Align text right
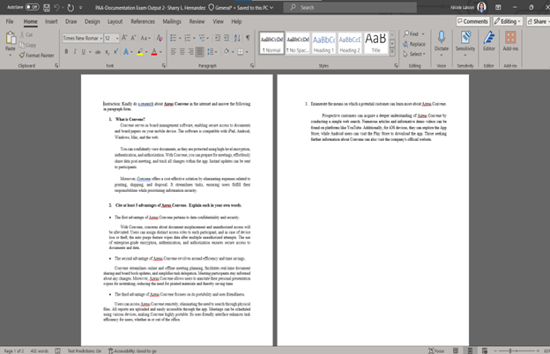Image resolution: width=550 pixels, height=354 pixels. (x=190, y=52)
